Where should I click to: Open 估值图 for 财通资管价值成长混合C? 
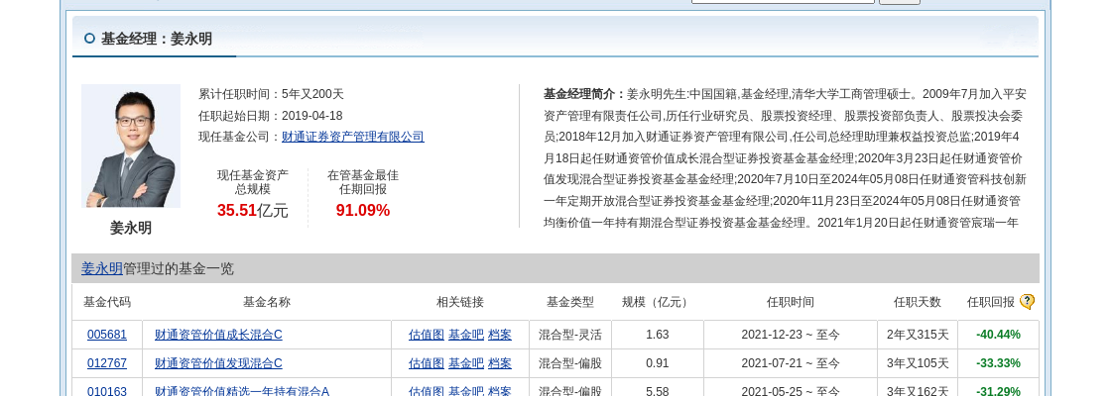click(x=427, y=335)
